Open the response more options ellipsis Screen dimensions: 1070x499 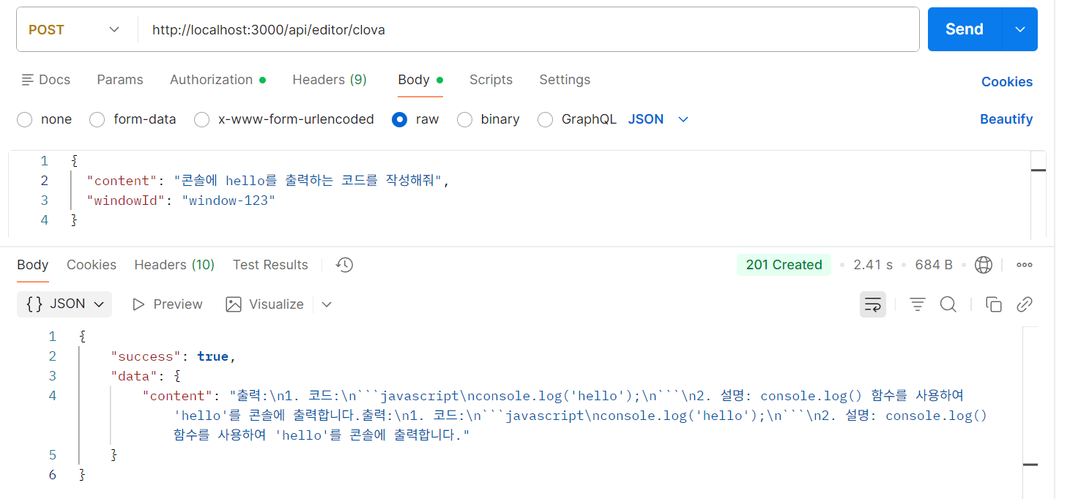point(1025,265)
